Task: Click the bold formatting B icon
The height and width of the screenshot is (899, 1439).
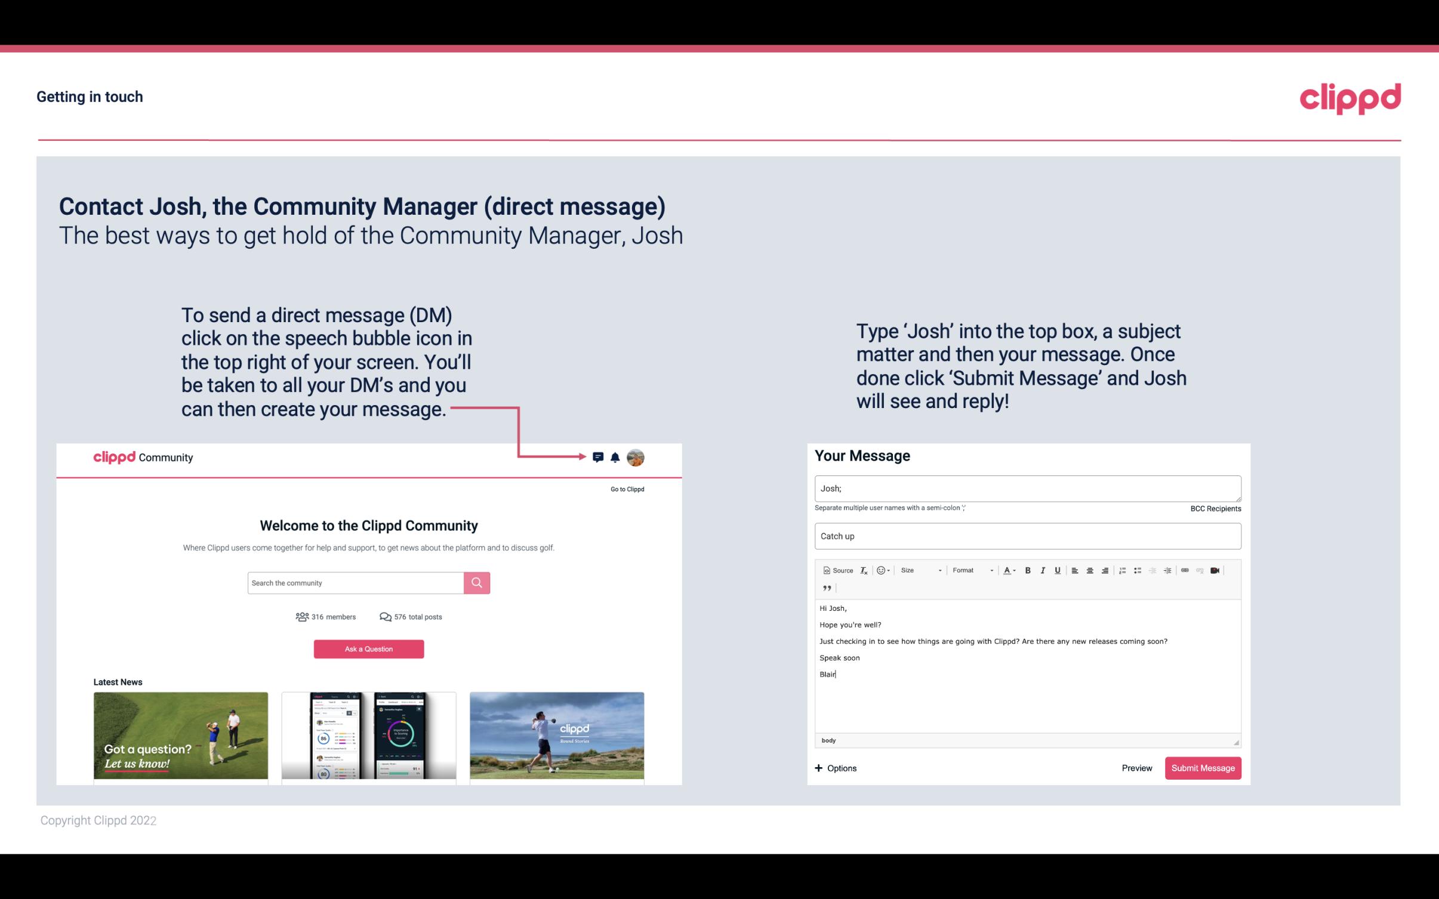Action: tap(1028, 570)
